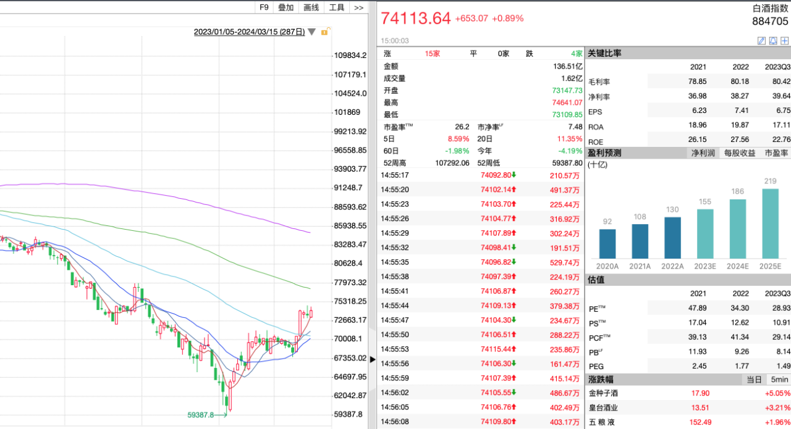Screen dimensions: 791x429
Task: Click the 金额 value 136.51亿
Action: (568, 66)
